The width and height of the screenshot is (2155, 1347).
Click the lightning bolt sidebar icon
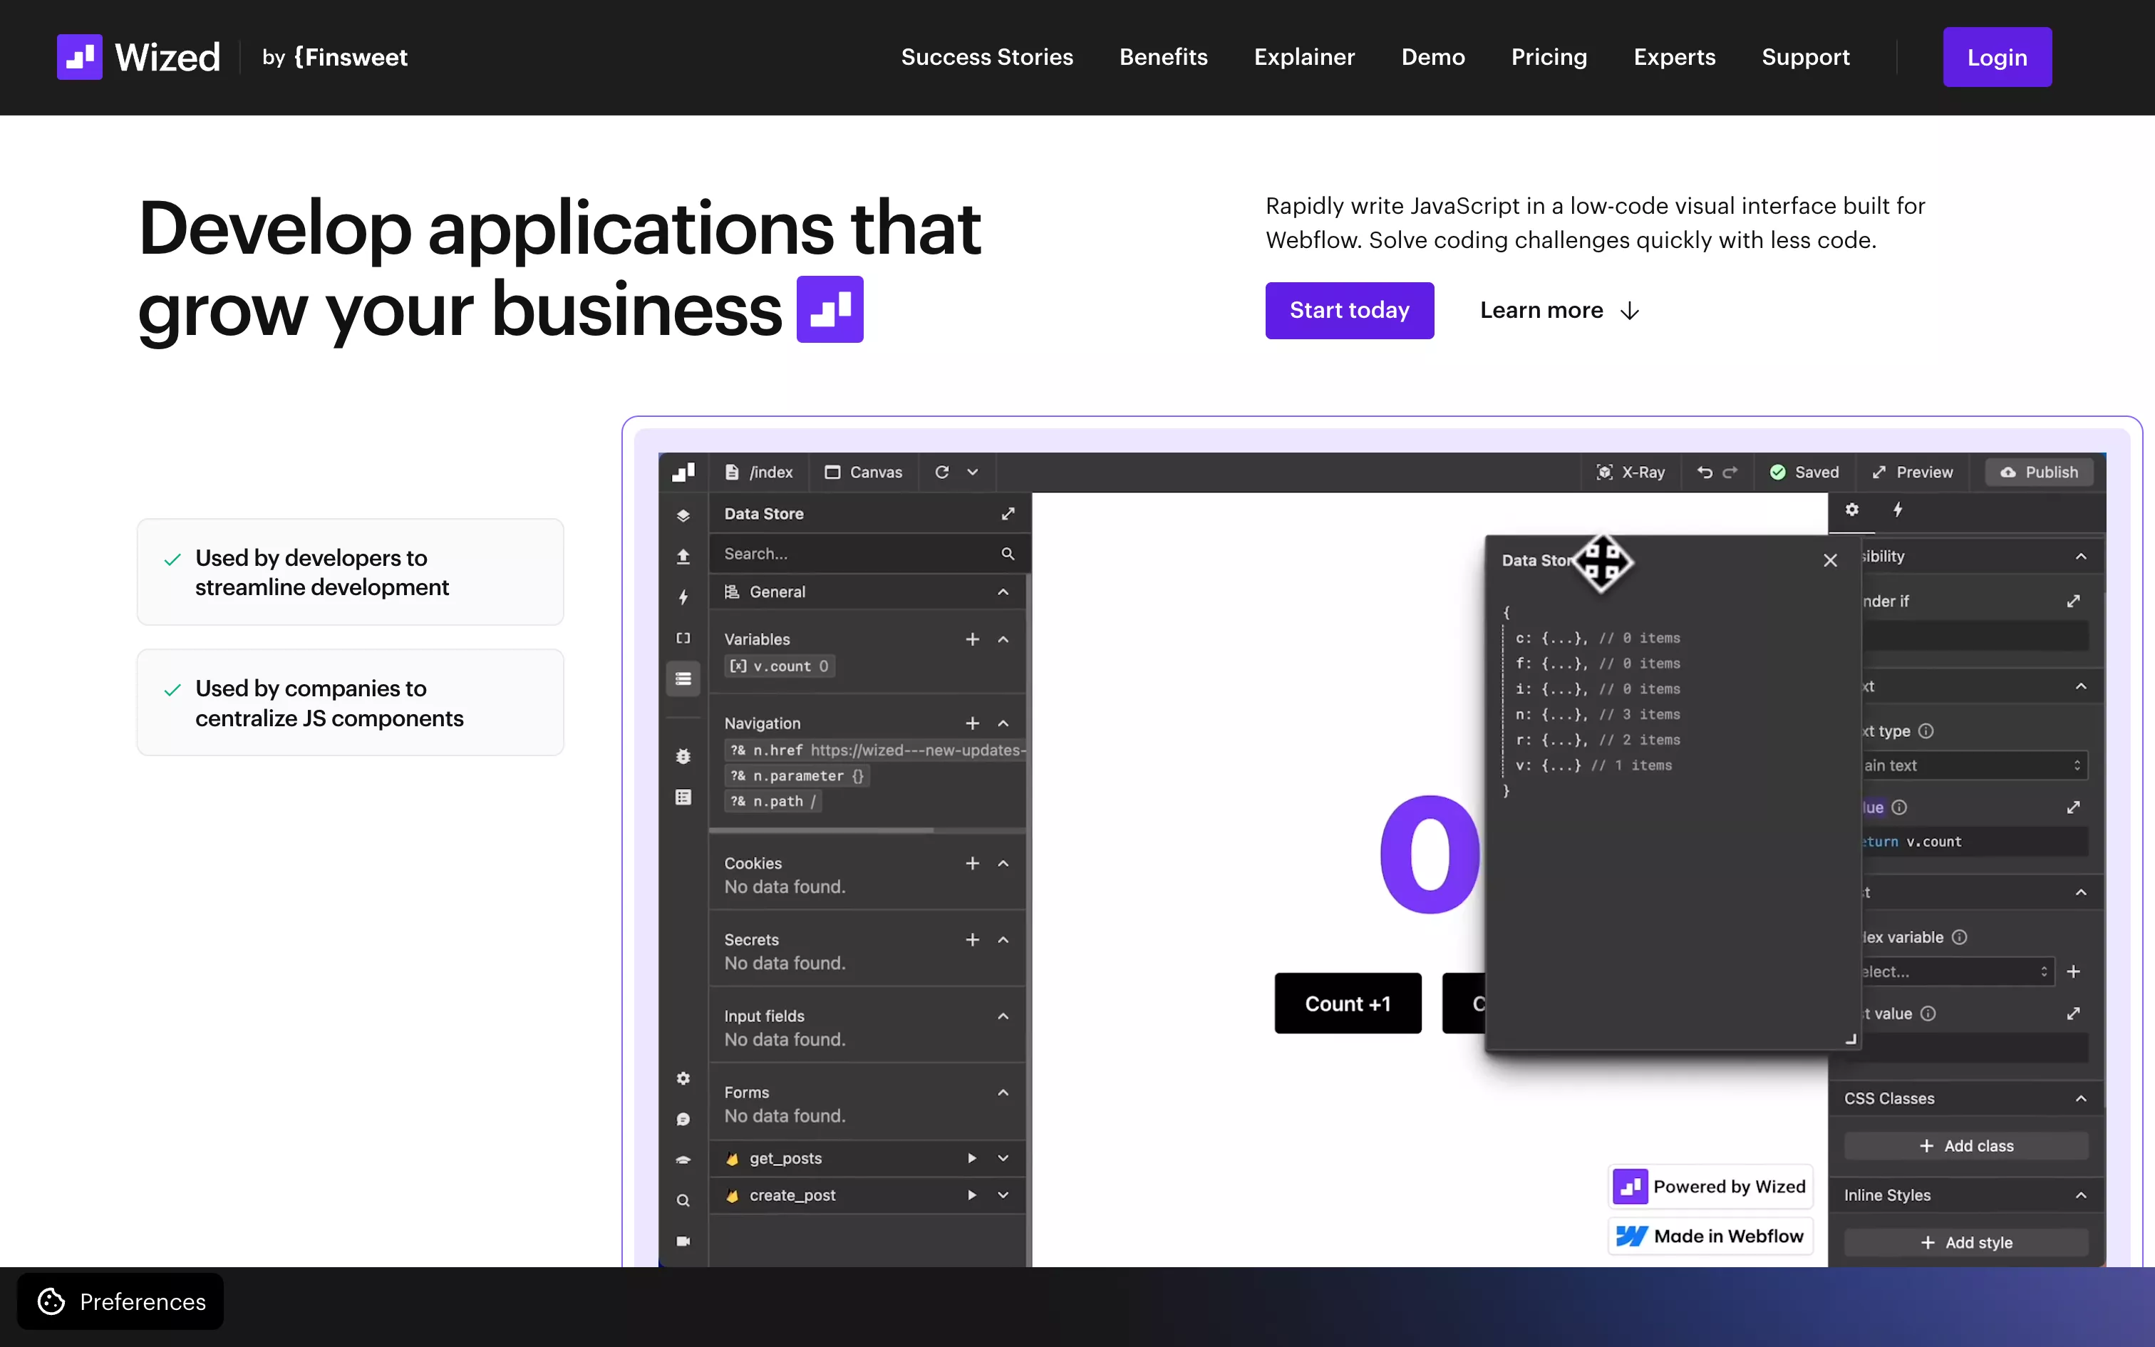[683, 597]
